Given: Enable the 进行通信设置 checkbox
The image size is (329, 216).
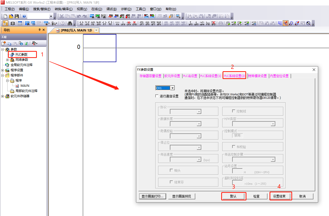Looking at the screenshot, I should (157, 96).
